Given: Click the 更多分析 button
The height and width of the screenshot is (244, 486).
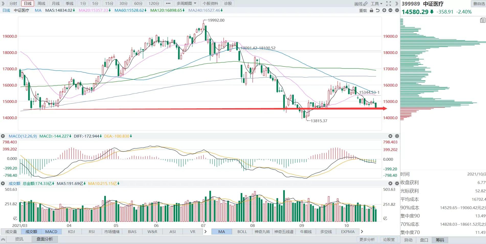Looking at the screenshot, I should [x=367, y=239].
